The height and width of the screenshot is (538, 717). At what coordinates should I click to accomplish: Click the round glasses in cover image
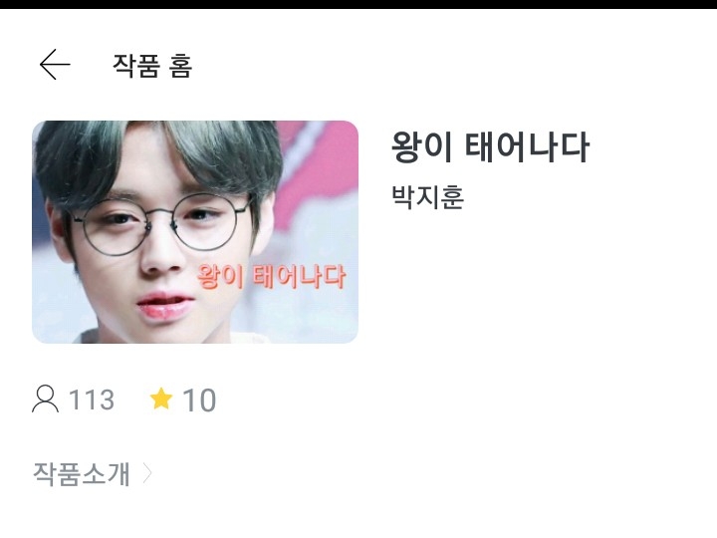click(x=162, y=224)
